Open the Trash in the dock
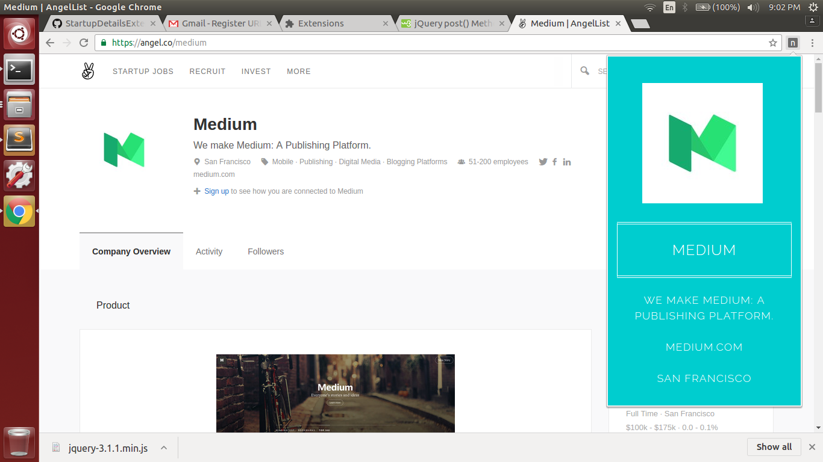The image size is (823, 462). 19,442
